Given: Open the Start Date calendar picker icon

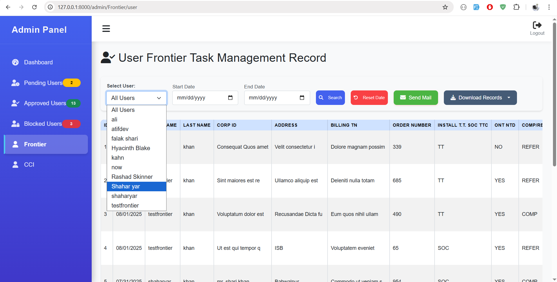Looking at the screenshot, I should pos(230,98).
